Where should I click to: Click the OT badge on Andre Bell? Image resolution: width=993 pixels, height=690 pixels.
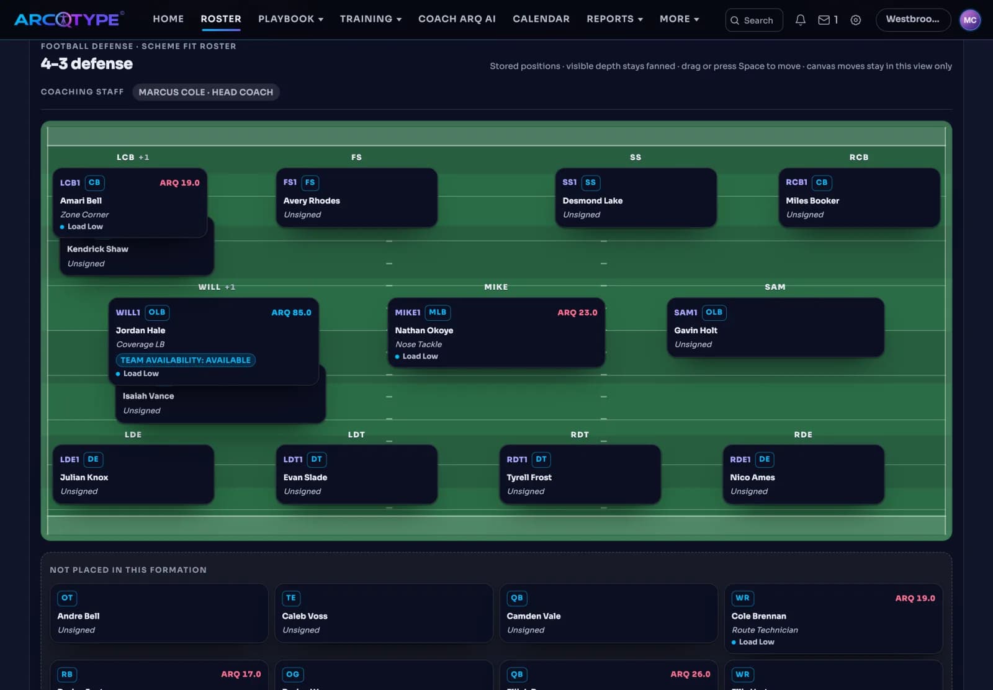(x=67, y=598)
